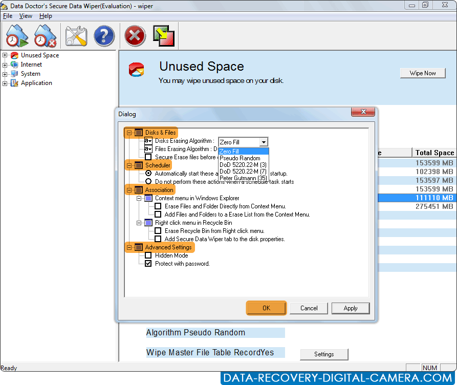Expand the Unused Space tree node
This screenshot has width=457, height=385.
pyautogui.click(x=5, y=55)
